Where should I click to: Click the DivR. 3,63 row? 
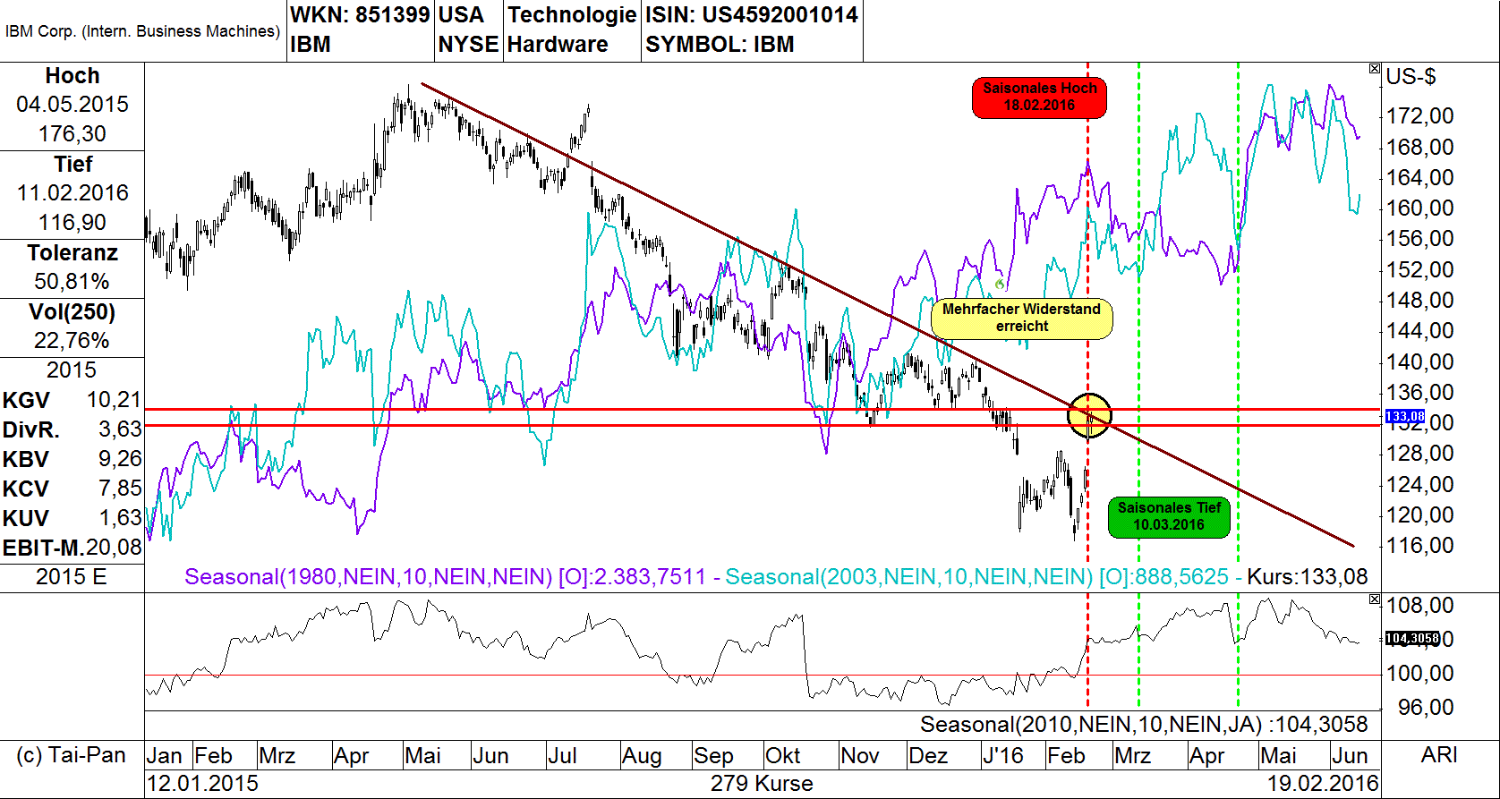pos(72,429)
